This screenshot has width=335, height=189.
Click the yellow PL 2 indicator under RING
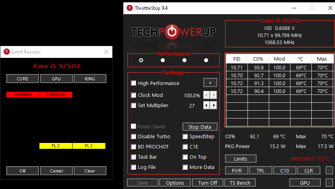click(89, 146)
